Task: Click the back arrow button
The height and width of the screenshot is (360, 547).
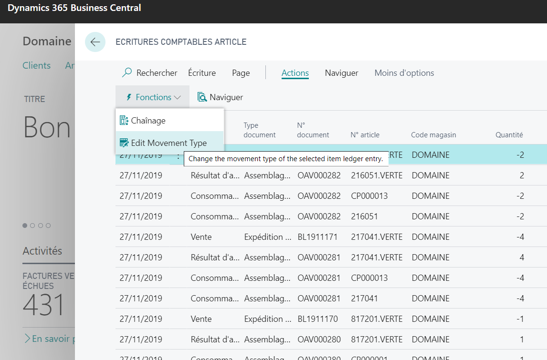Action: coord(95,42)
